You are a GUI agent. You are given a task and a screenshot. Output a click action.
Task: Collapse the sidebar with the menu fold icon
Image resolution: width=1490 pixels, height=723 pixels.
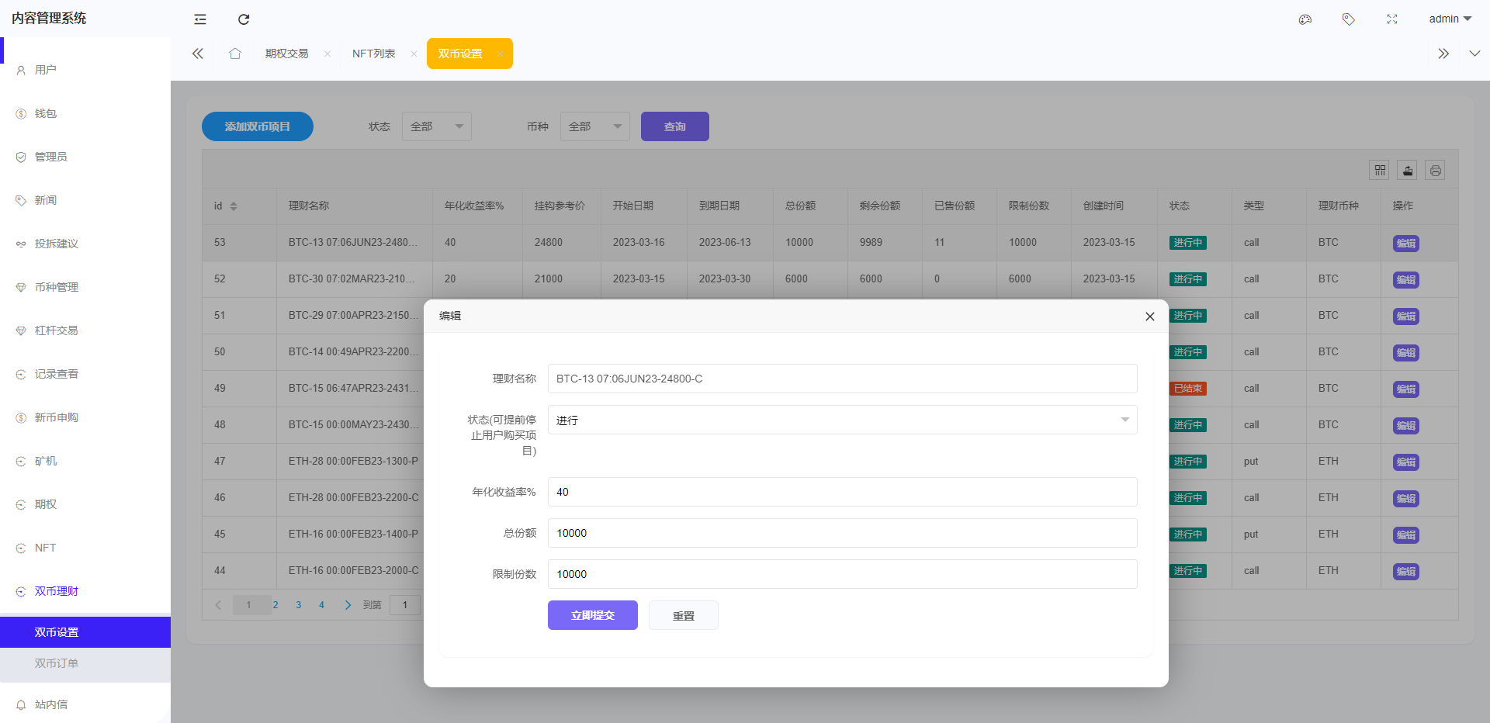200,19
